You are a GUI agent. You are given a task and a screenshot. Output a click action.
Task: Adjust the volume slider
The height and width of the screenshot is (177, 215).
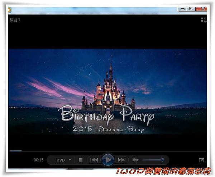[153, 160]
